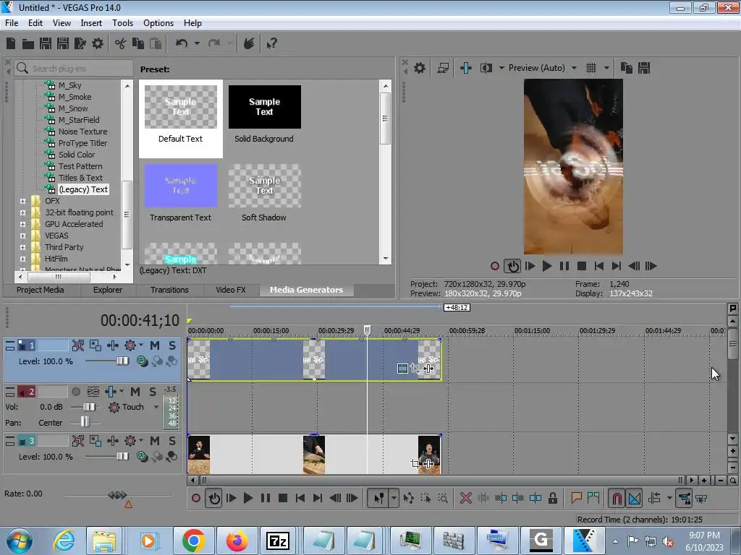Arm audio track 2 for record
This screenshot has height=555, width=741.
[75, 392]
